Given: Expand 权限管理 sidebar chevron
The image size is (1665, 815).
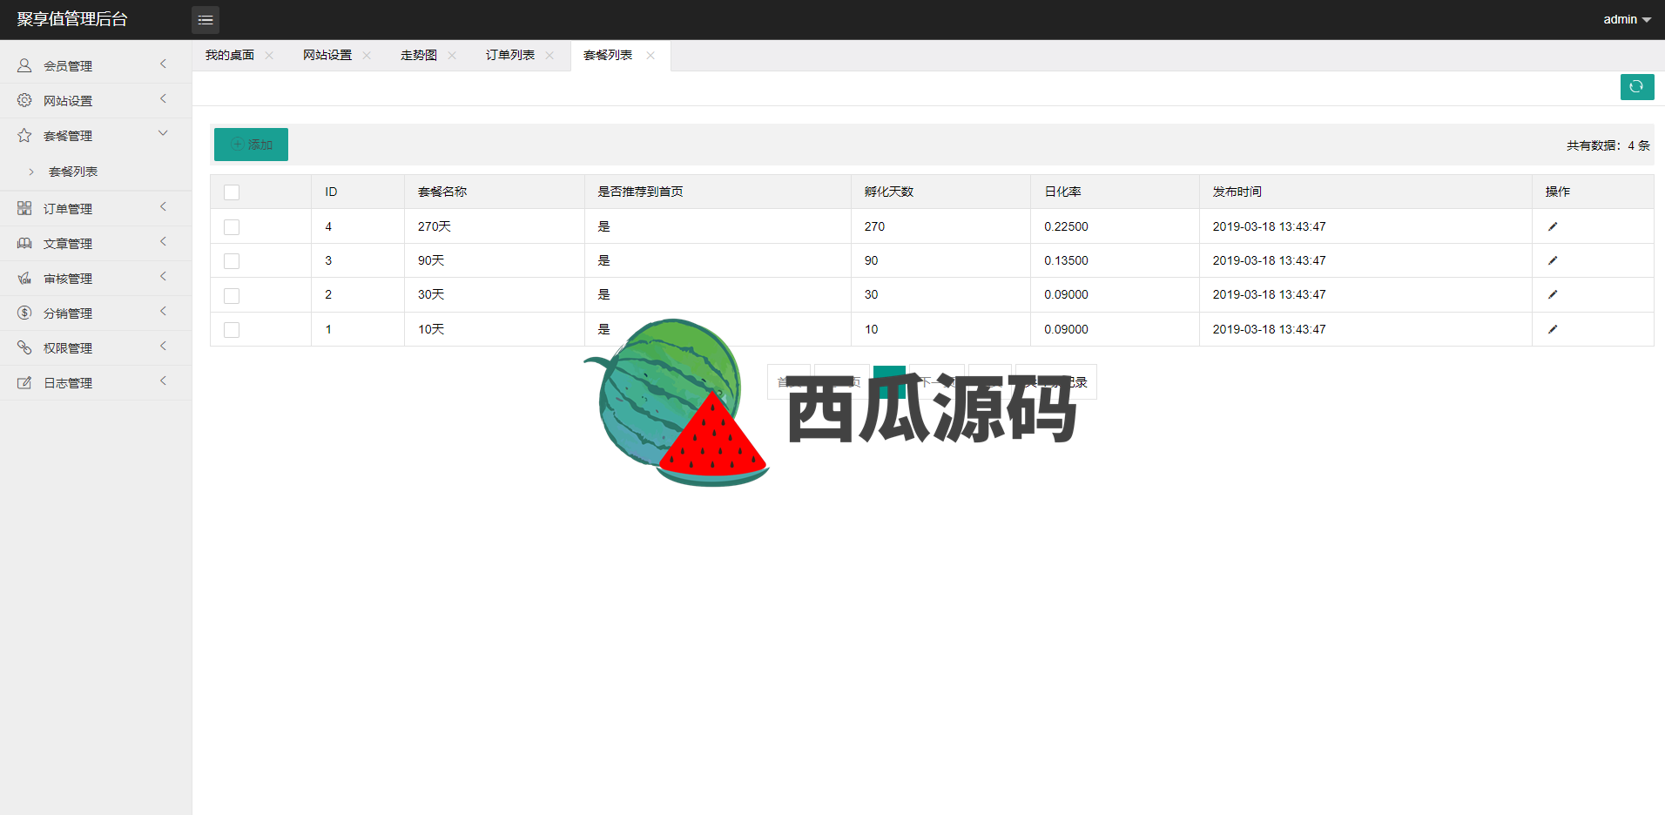Looking at the screenshot, I should tap(163, 346).
